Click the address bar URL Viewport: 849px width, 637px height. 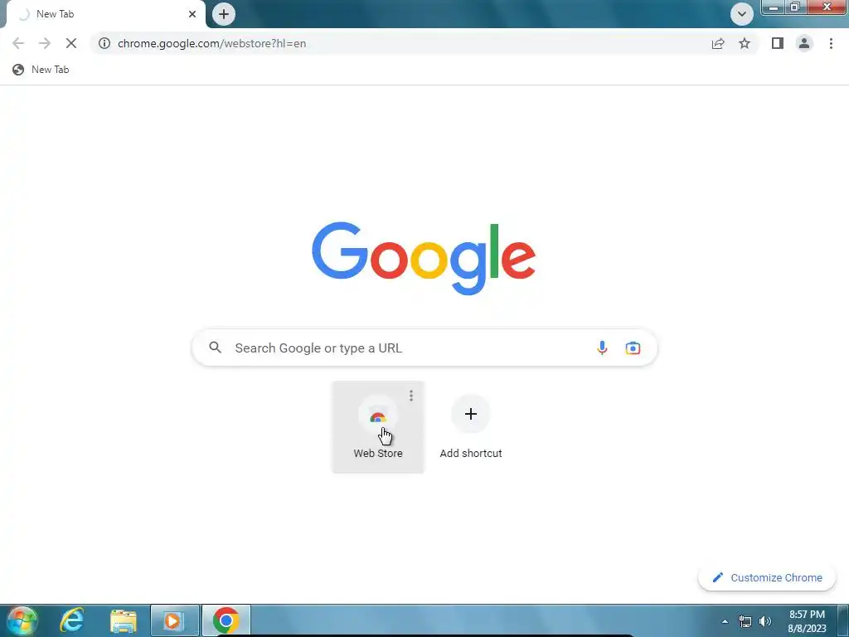click(x=211, y=43)
